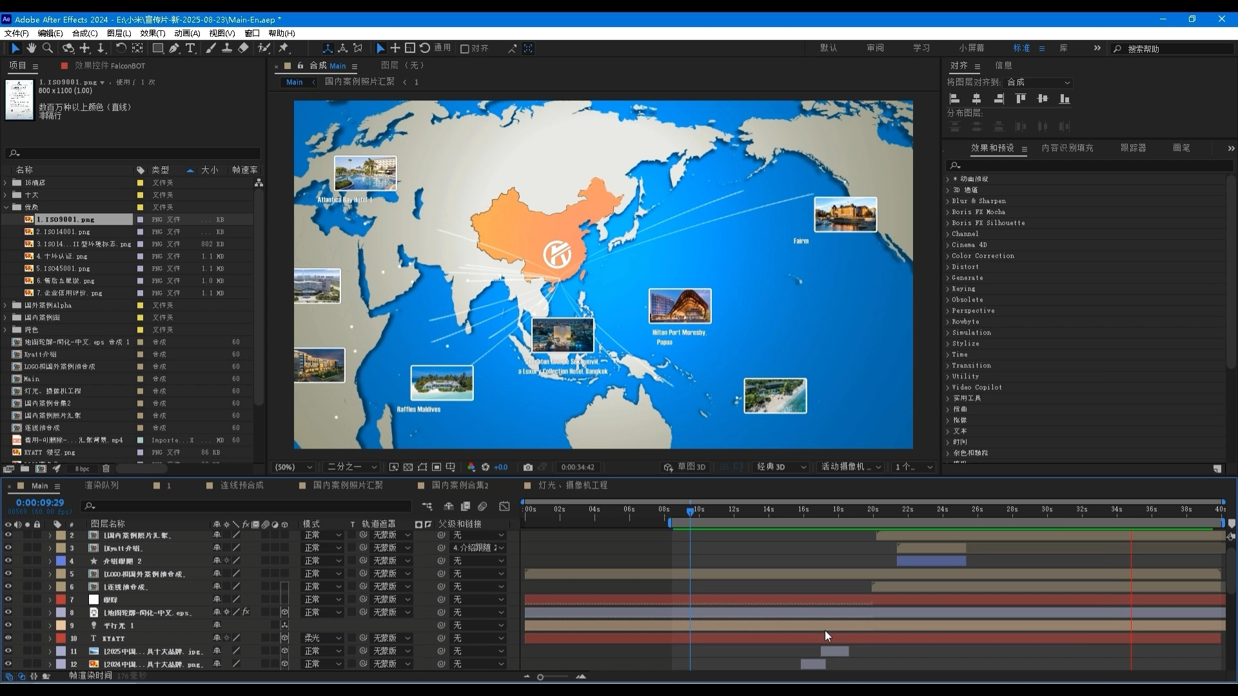The width and height of the screenshot is (1238, 696).
Task: Select the Zoom magnifier tool
Action: point(48,48)
